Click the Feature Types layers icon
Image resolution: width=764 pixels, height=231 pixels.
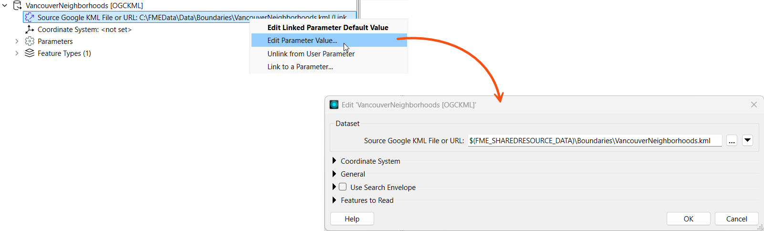30,53
